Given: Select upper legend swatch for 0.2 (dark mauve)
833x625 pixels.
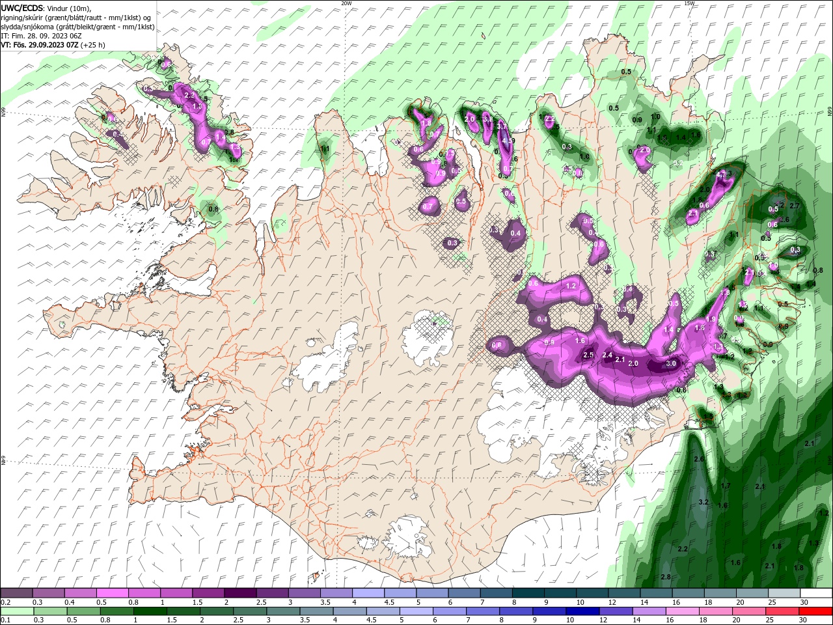Looking at the screenshot, I should point(17,593).
